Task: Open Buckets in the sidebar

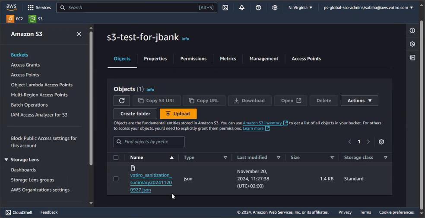Action: 19,55
